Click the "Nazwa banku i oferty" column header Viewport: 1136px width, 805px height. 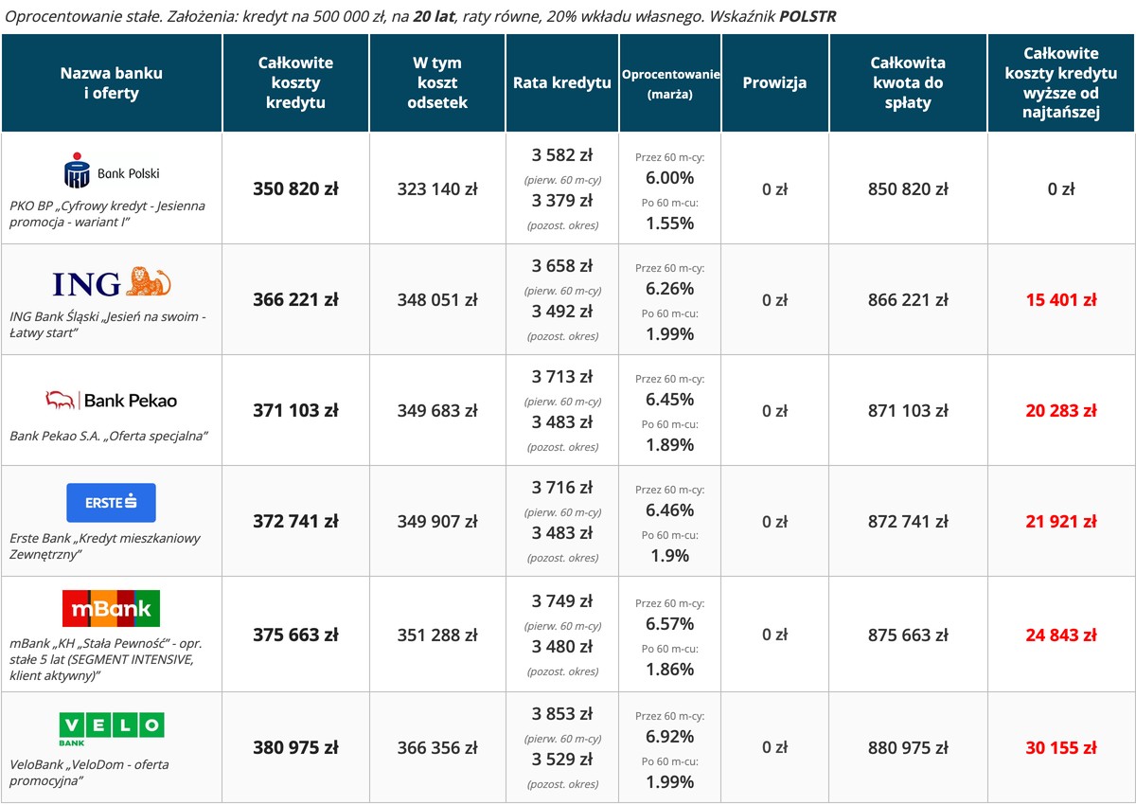pyautogui.click(x=112, y=83)
